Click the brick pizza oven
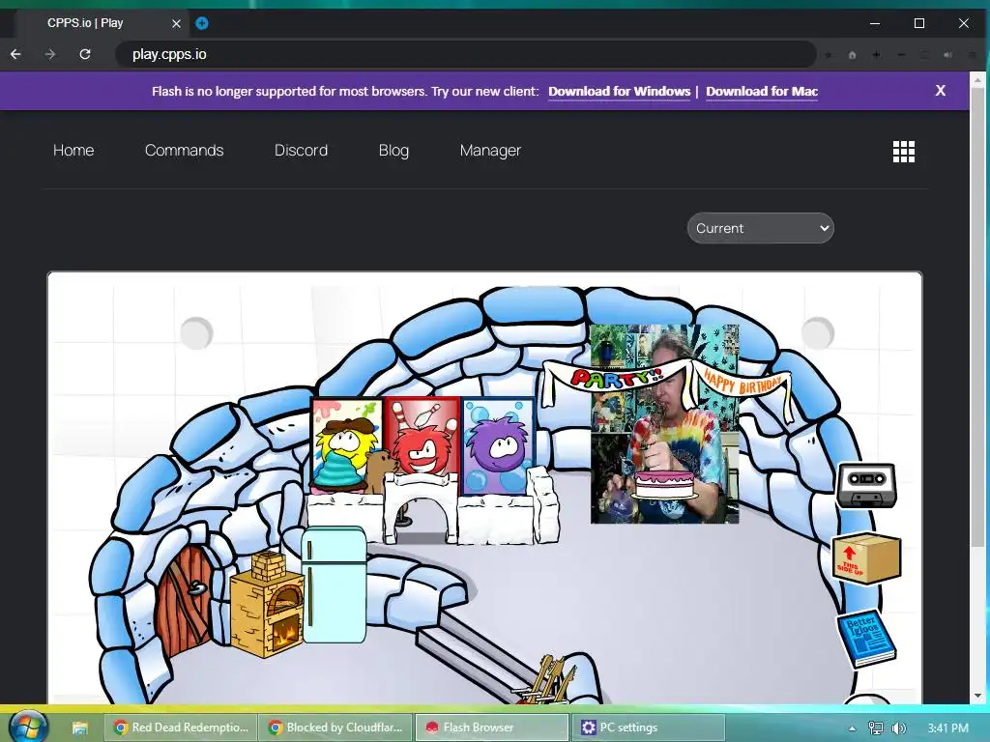 point(268,605)
